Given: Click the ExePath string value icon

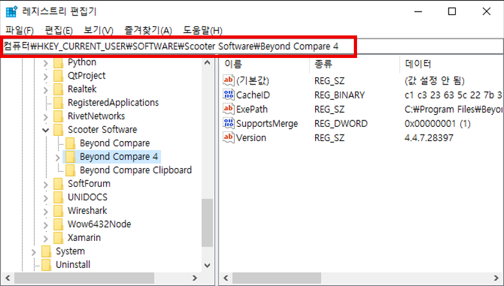Looking at the screenshot, I should coord(228,109).
